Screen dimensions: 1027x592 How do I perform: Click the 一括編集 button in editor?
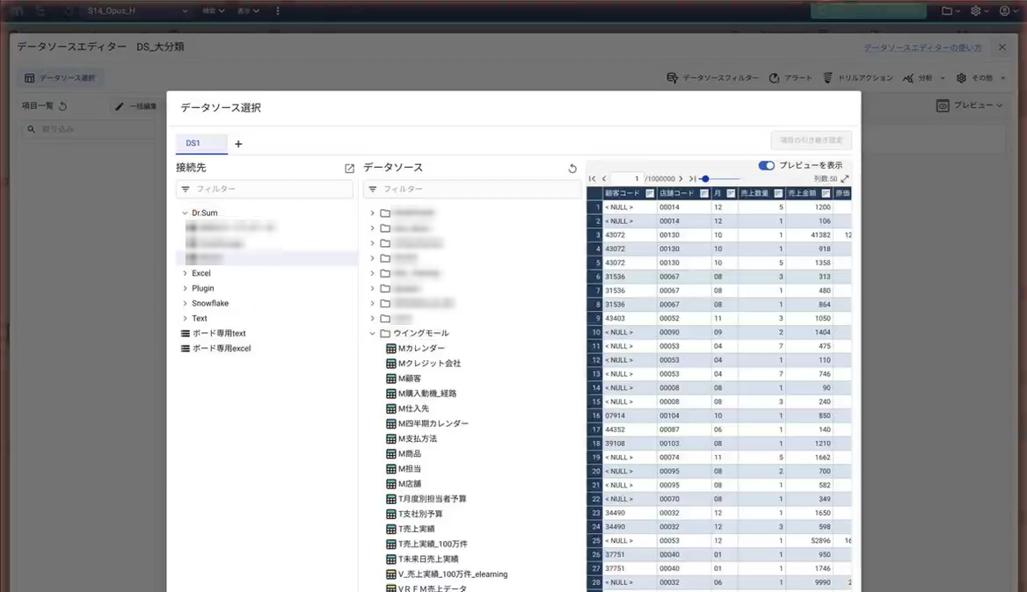point(136,106)
